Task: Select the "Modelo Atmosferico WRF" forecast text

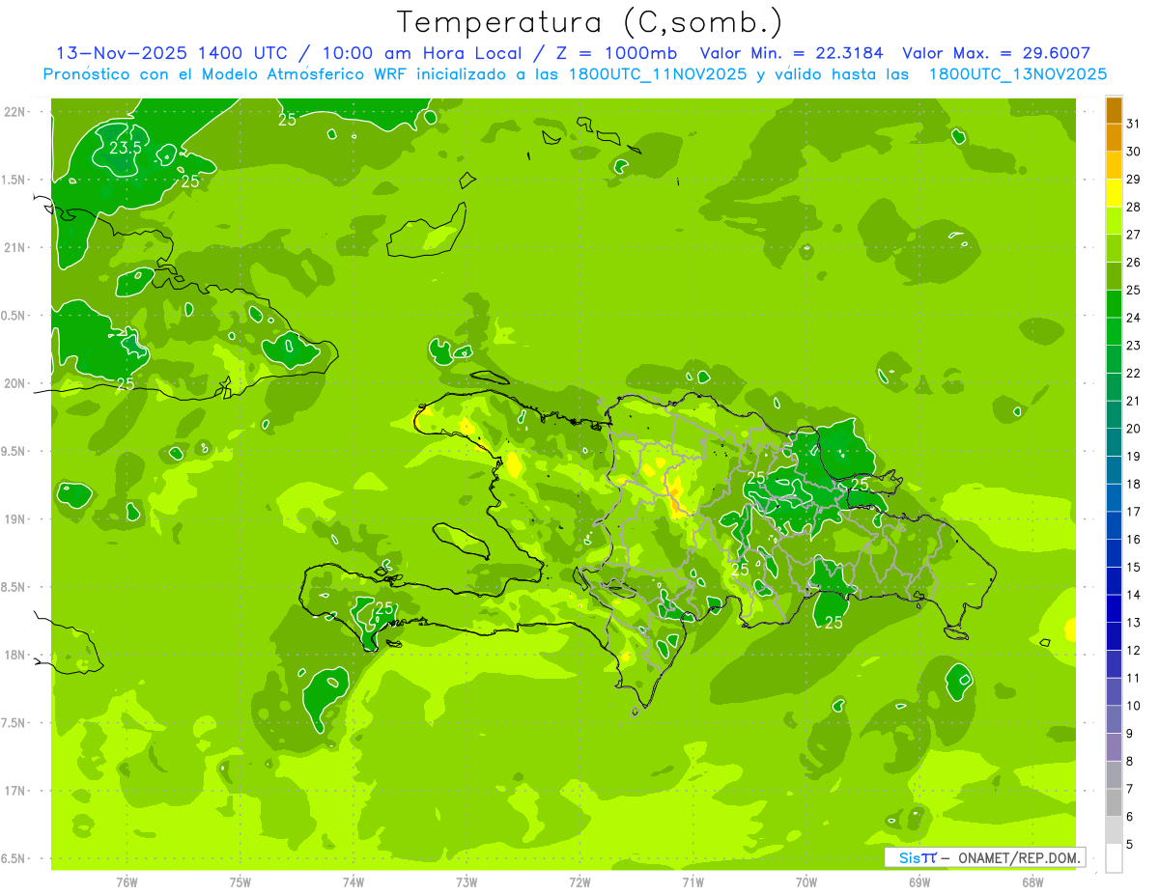Action: [x=315, y=74]
